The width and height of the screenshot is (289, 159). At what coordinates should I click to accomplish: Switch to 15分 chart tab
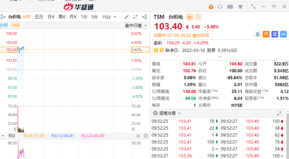pyautogui.click(x=106, y=17)
